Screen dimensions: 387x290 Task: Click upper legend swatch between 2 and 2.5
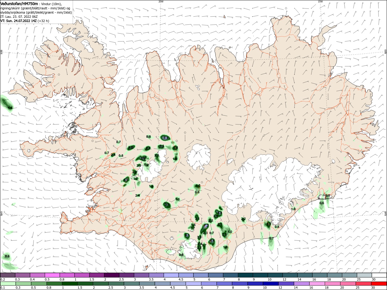(112, 275)
